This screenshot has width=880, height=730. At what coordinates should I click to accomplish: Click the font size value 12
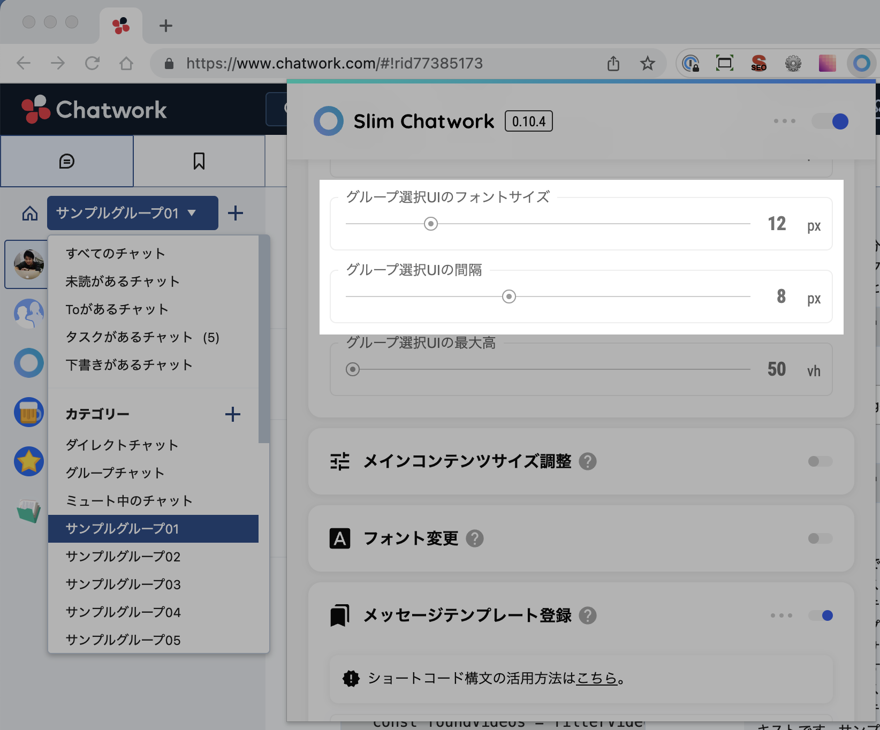pos(777,224)
